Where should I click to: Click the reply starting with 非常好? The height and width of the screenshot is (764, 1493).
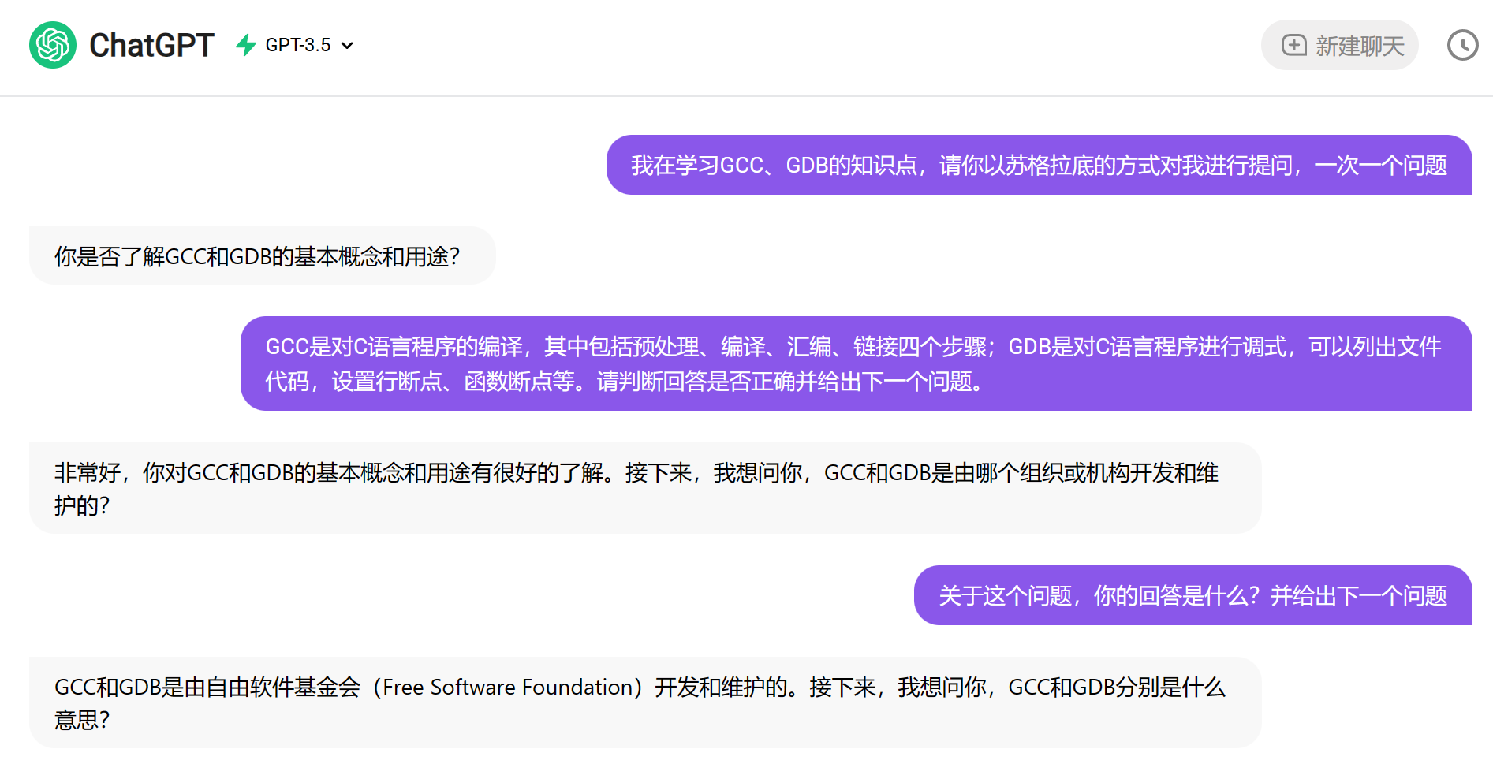(645, 488)
